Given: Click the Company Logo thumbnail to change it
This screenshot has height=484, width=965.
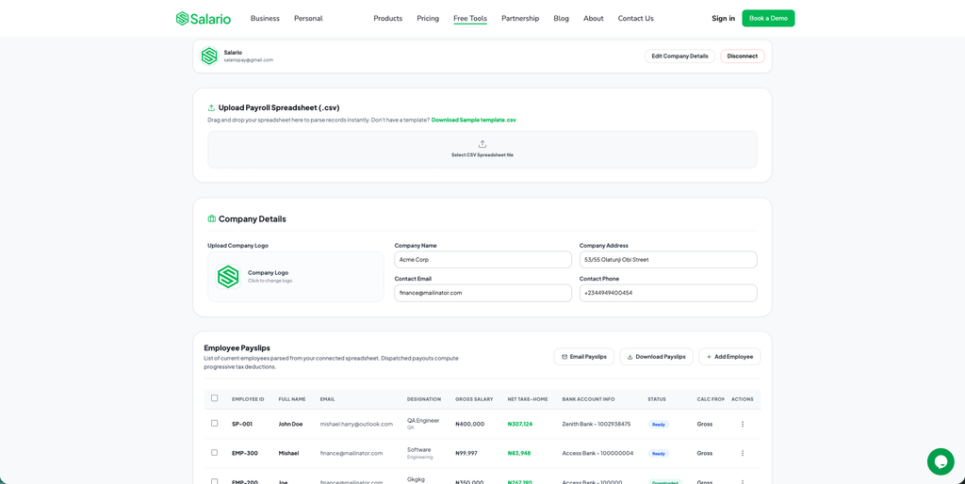Looking at the screenshot, I should [228, 277].
